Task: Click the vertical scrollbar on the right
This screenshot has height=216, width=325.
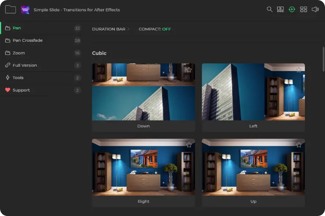Action: point(323,59)
